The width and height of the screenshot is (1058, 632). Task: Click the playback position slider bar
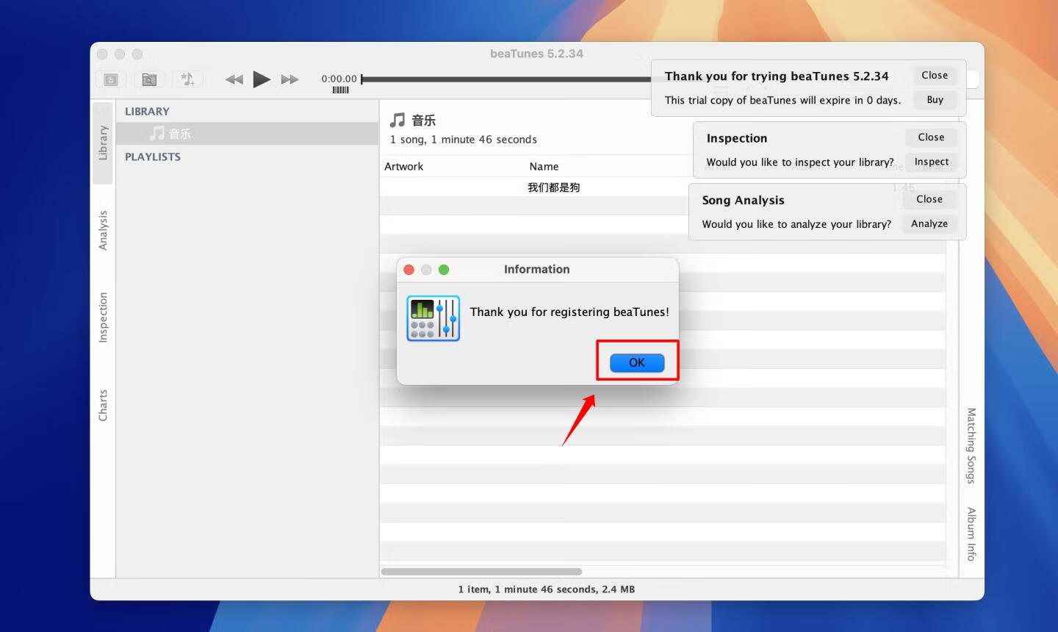pyautogui.click(x=505, y=79)
